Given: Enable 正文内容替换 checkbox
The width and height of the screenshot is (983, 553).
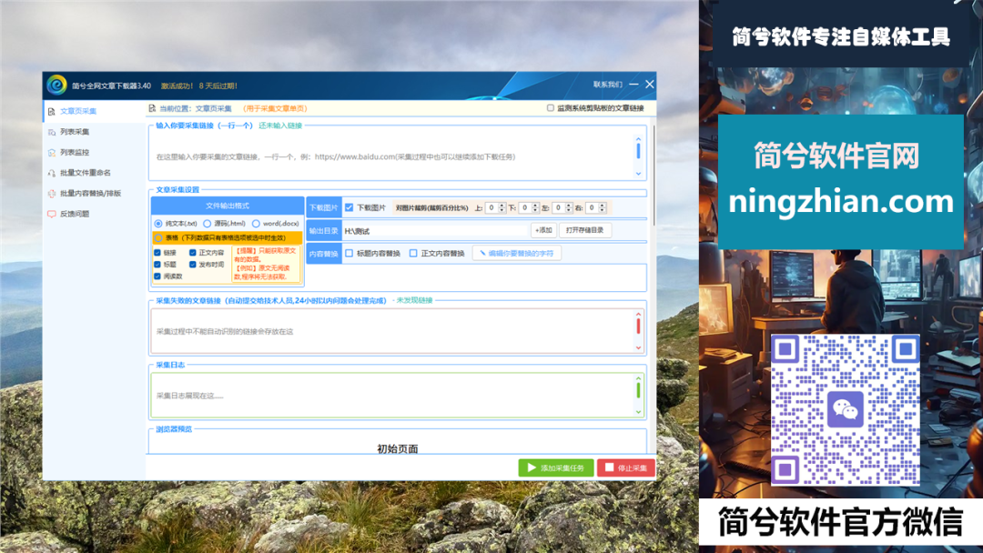Looking at the screenshot, I should point(413,254).
